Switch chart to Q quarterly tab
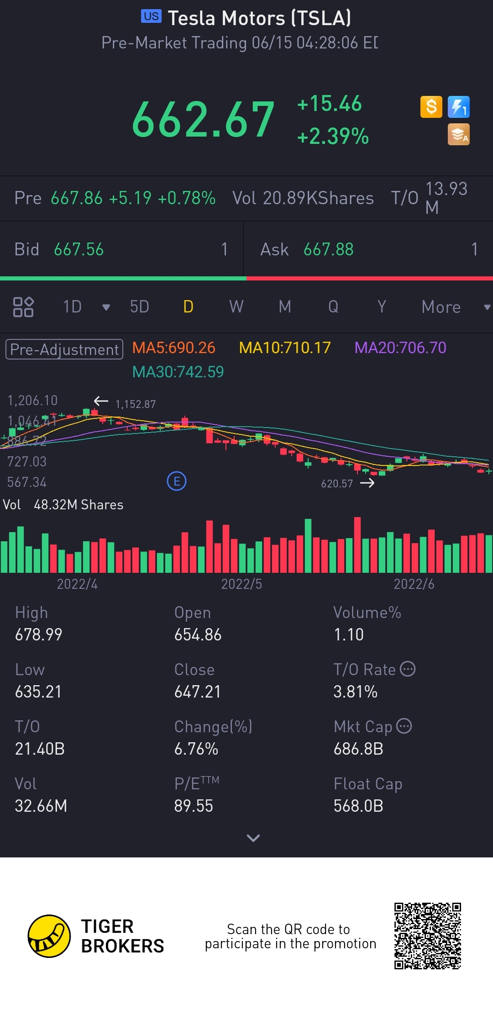493x1015 pixels. tap(333, 307)
